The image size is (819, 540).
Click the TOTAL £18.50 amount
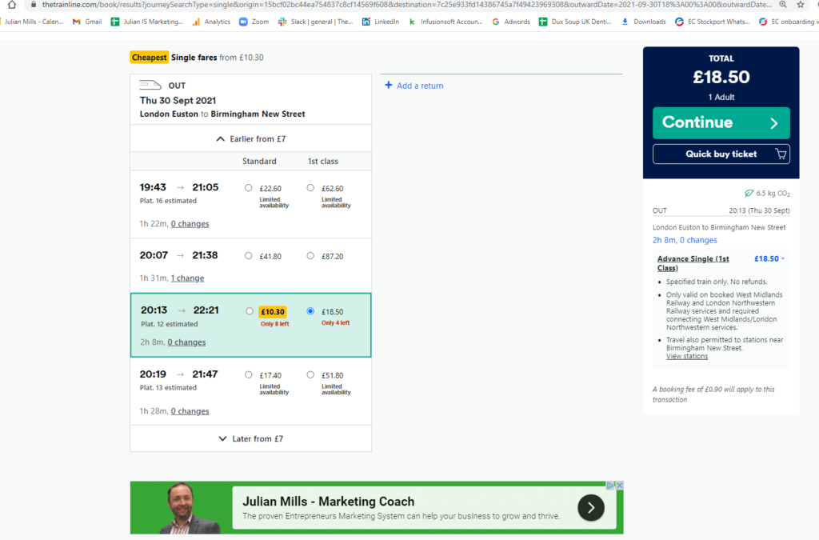pos(721,78)
